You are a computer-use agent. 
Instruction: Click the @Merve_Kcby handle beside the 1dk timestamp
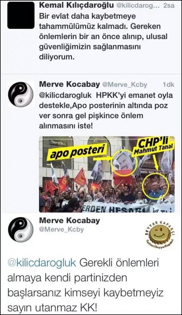tap(124, 85)
